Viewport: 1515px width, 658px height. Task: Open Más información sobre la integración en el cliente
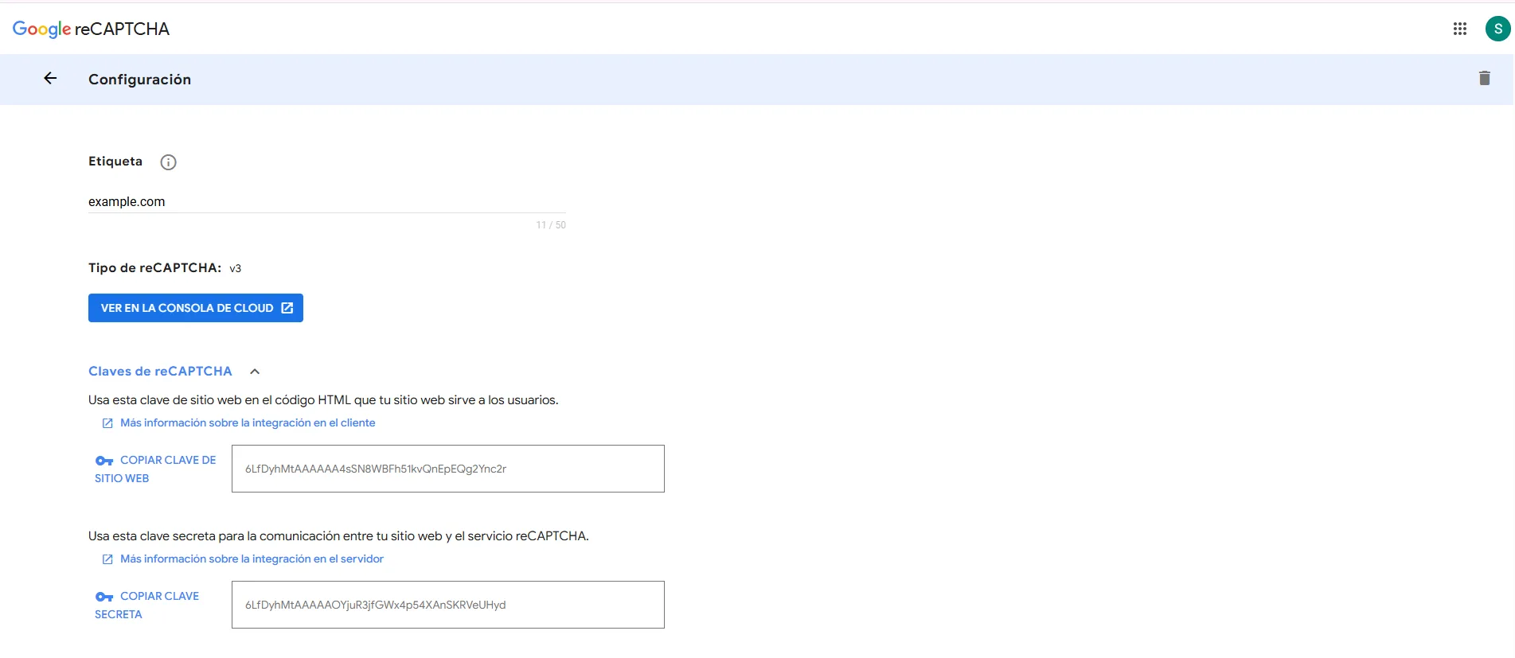click(x=248, y=423)
